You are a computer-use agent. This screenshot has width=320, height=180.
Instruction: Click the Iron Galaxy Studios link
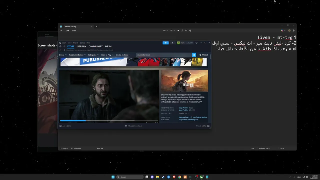pyautogui.click(x=200, y=117)
